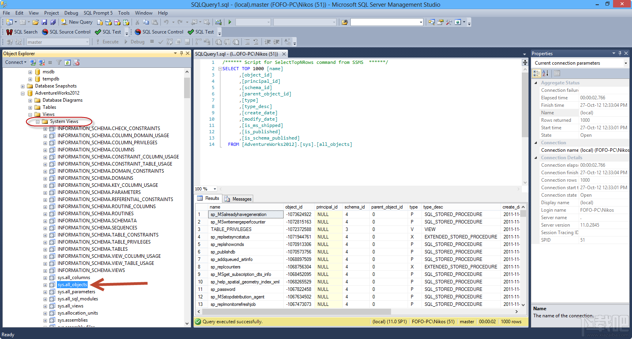The image size is (632, 339).
Task: Expand the Database Snapshots node
Action: 23,86
